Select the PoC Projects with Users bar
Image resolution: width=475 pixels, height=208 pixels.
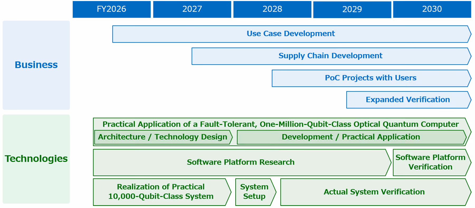point(371,78)
